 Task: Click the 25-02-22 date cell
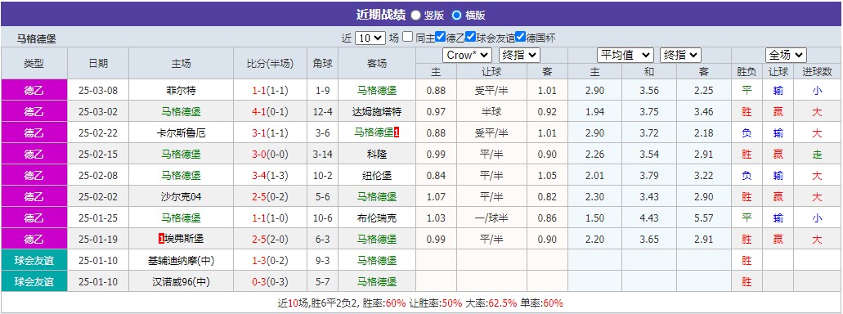click(x=98, y=132)
